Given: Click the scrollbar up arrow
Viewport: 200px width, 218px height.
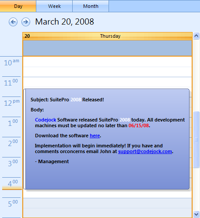Looking at the screenshot, I should pyautogui.click(x=196, y=36).
